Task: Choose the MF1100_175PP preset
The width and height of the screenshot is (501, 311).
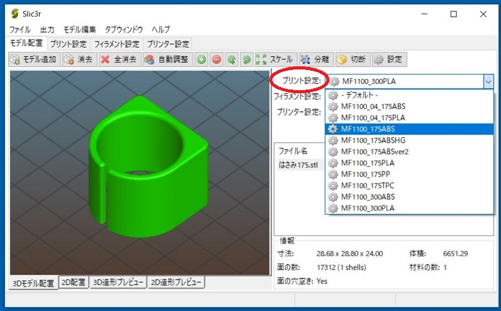Action: coord(410,175)
